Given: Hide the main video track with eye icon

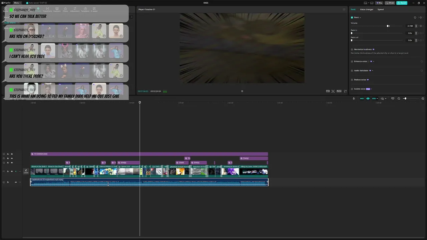Looking at the screenshot, I should pyautogui.click(x=12, y=171).
